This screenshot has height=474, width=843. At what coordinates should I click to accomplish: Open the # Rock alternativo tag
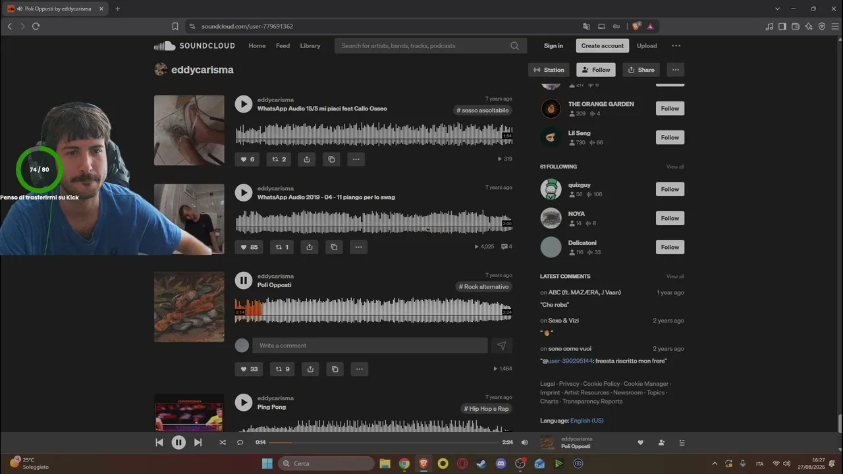tap(483, 287)
